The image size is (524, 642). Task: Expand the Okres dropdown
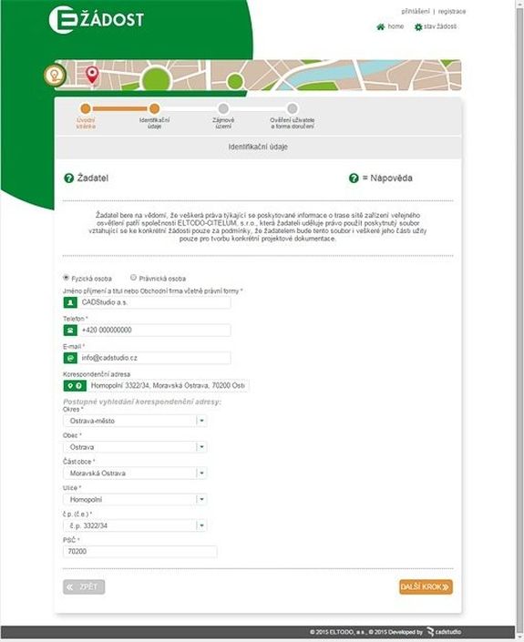click(201, 421)
